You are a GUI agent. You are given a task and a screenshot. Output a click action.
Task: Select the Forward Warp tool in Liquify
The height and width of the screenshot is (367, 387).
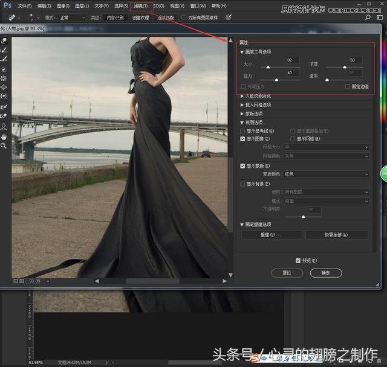point(4,41)
